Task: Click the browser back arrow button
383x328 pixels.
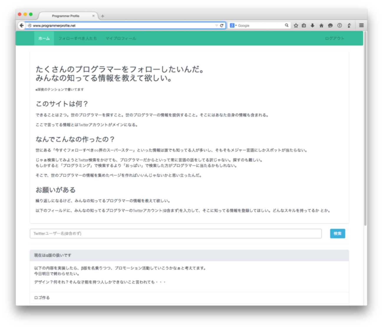Action: point(22,26)
